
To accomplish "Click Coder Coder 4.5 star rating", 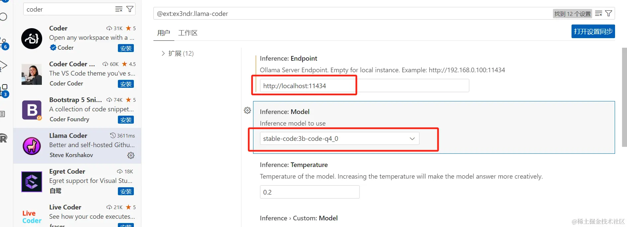I will (x=129, y=64).
